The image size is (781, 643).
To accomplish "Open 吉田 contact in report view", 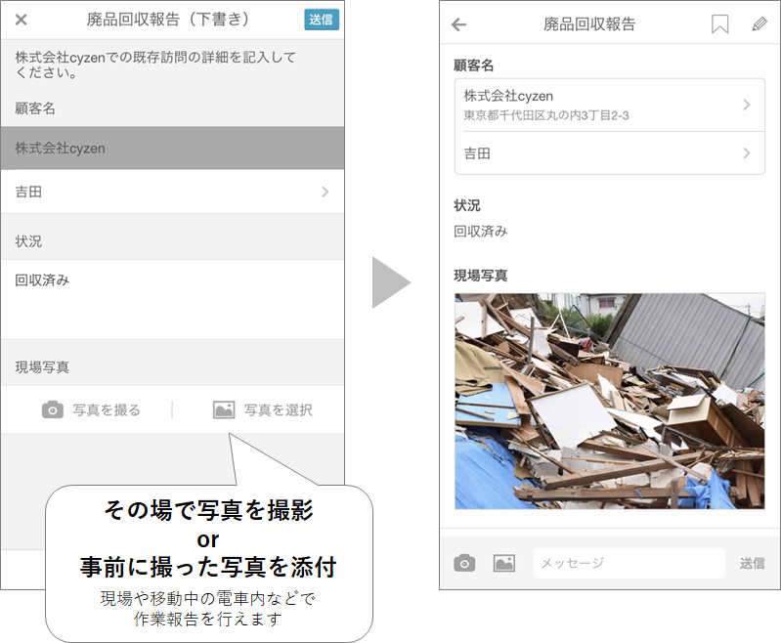I will pos(610,153).
